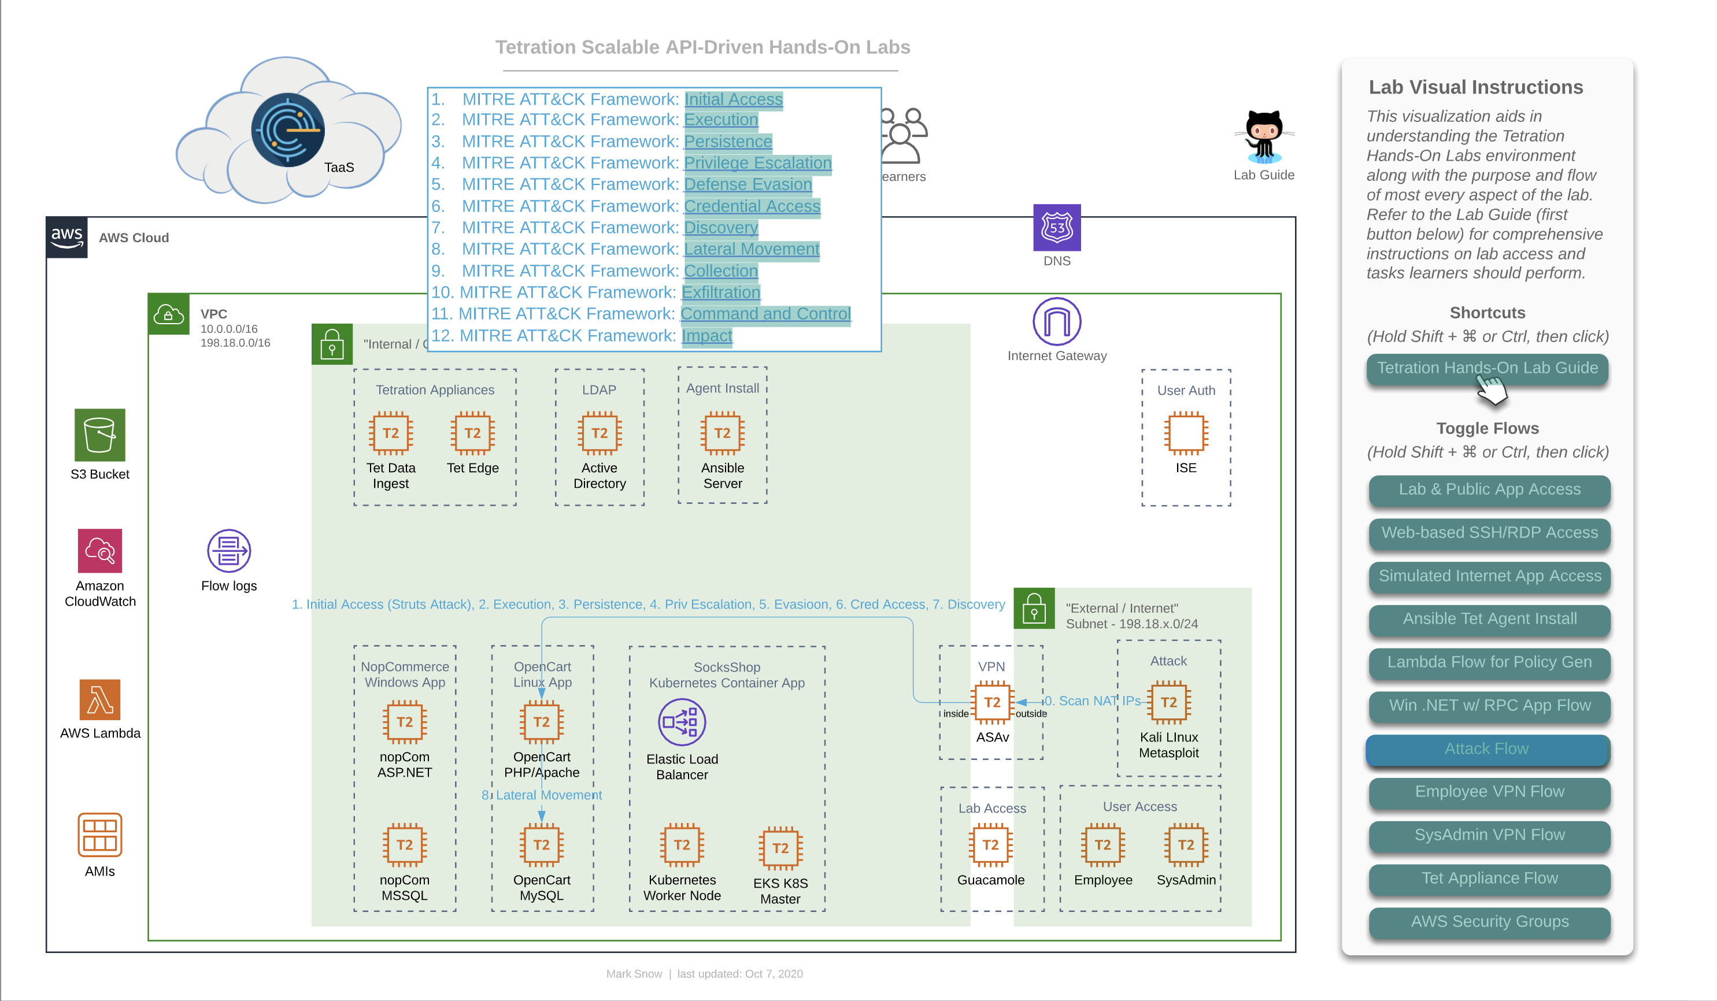Open the Persistence MITRE link
Image resolution: width=1717 pixels, height=1001 pixels.
[728, 142]
